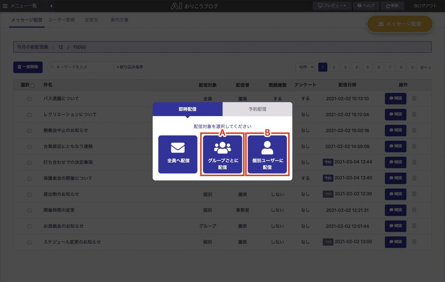Go to page 5 in pagination

pyautogui.click(x=367, y=67)
